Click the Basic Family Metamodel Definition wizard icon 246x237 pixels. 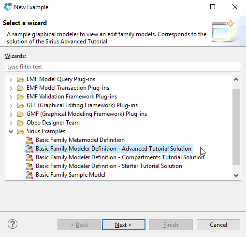tap(29, 140)
